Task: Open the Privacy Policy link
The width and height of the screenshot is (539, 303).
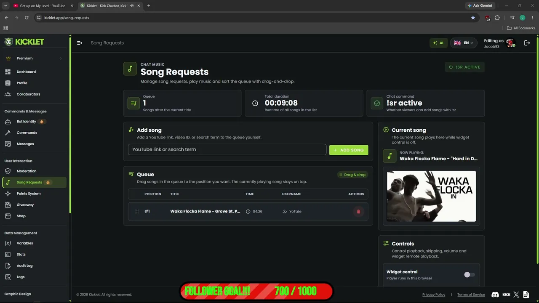Action: tap(434, 295)
